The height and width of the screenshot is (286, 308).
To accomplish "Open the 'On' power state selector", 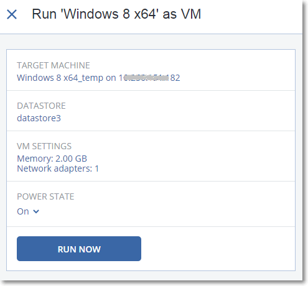I will point(28,211).
